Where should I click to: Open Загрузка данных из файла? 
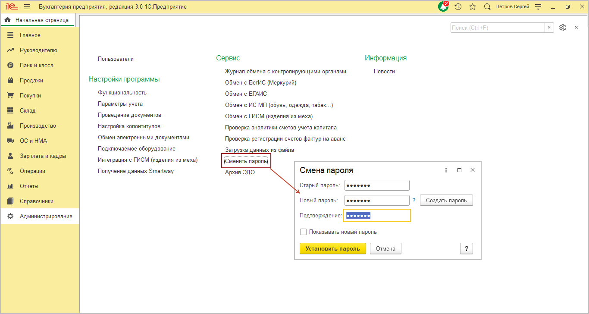260,150
